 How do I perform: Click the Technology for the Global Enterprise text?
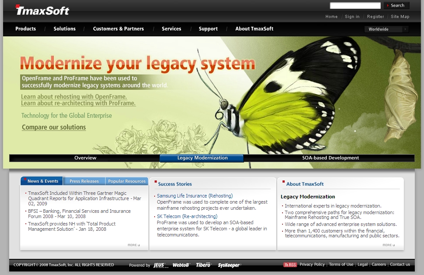pyautogui.click(x=67, y=116)
